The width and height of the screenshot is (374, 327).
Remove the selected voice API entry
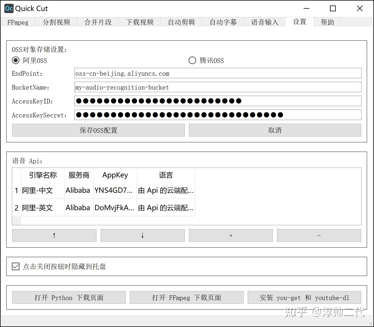point(319,235)
